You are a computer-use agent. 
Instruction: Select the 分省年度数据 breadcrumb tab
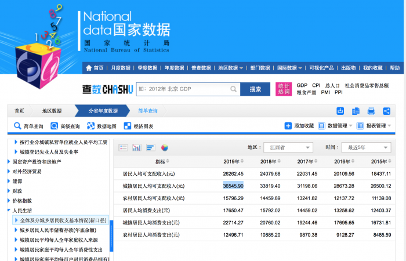(103, 111)
